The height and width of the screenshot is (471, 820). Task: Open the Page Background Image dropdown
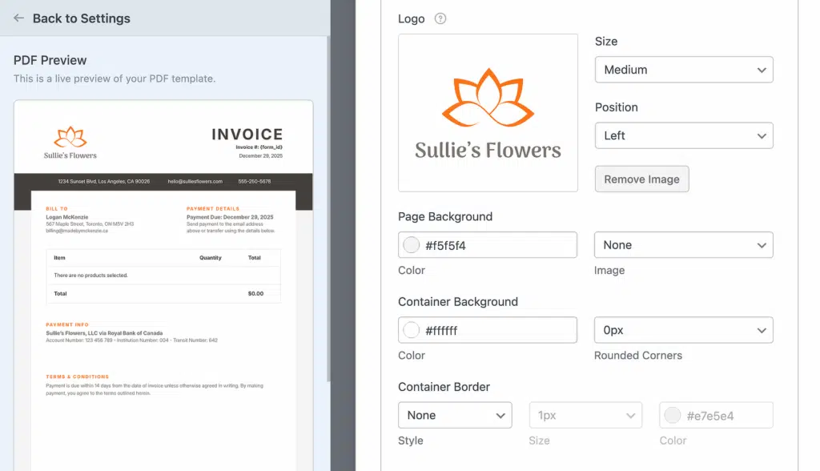[684, 245]
